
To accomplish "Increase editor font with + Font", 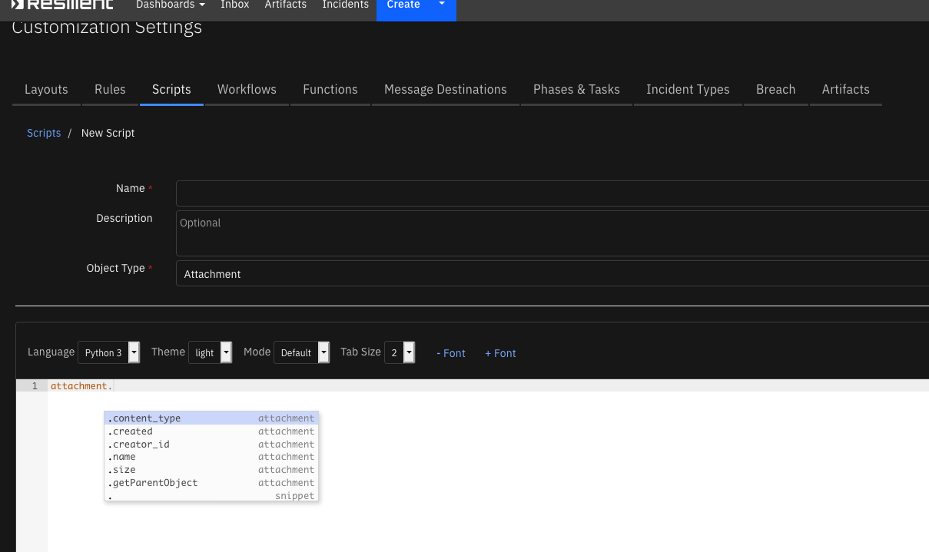I will point(500,353).
